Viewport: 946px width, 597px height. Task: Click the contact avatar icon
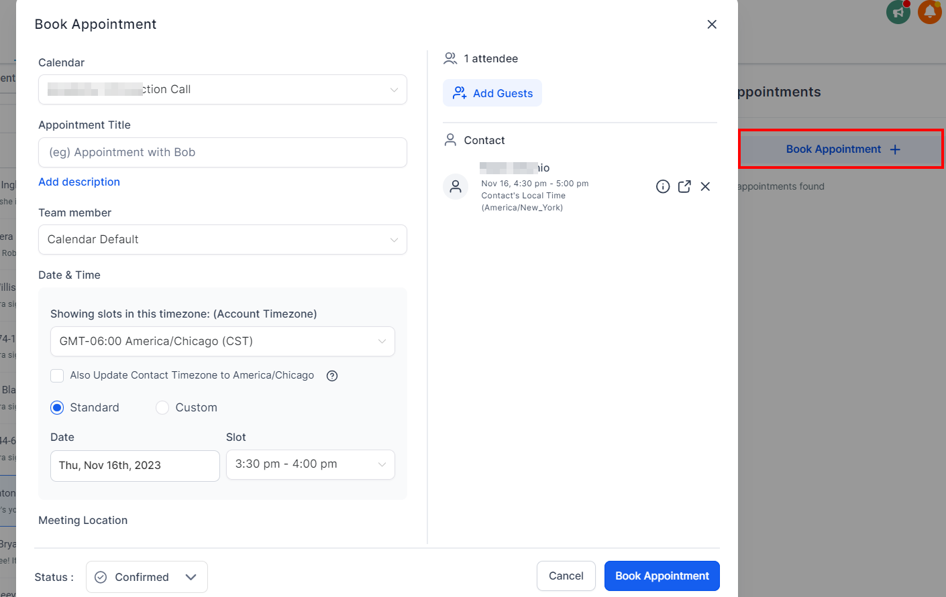(x=456, y=187)
